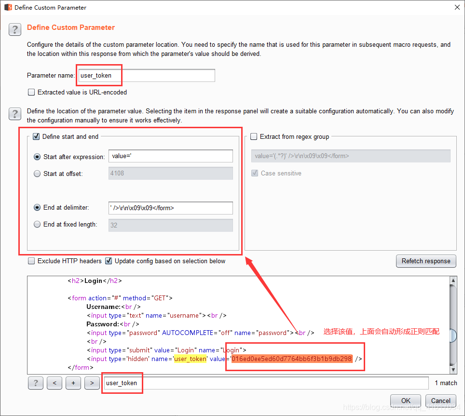
Task: Click the highlighted token value 016ed0ee5ed60d7764bb6f3b1b9db298
Action: click(x=292, y=359)
